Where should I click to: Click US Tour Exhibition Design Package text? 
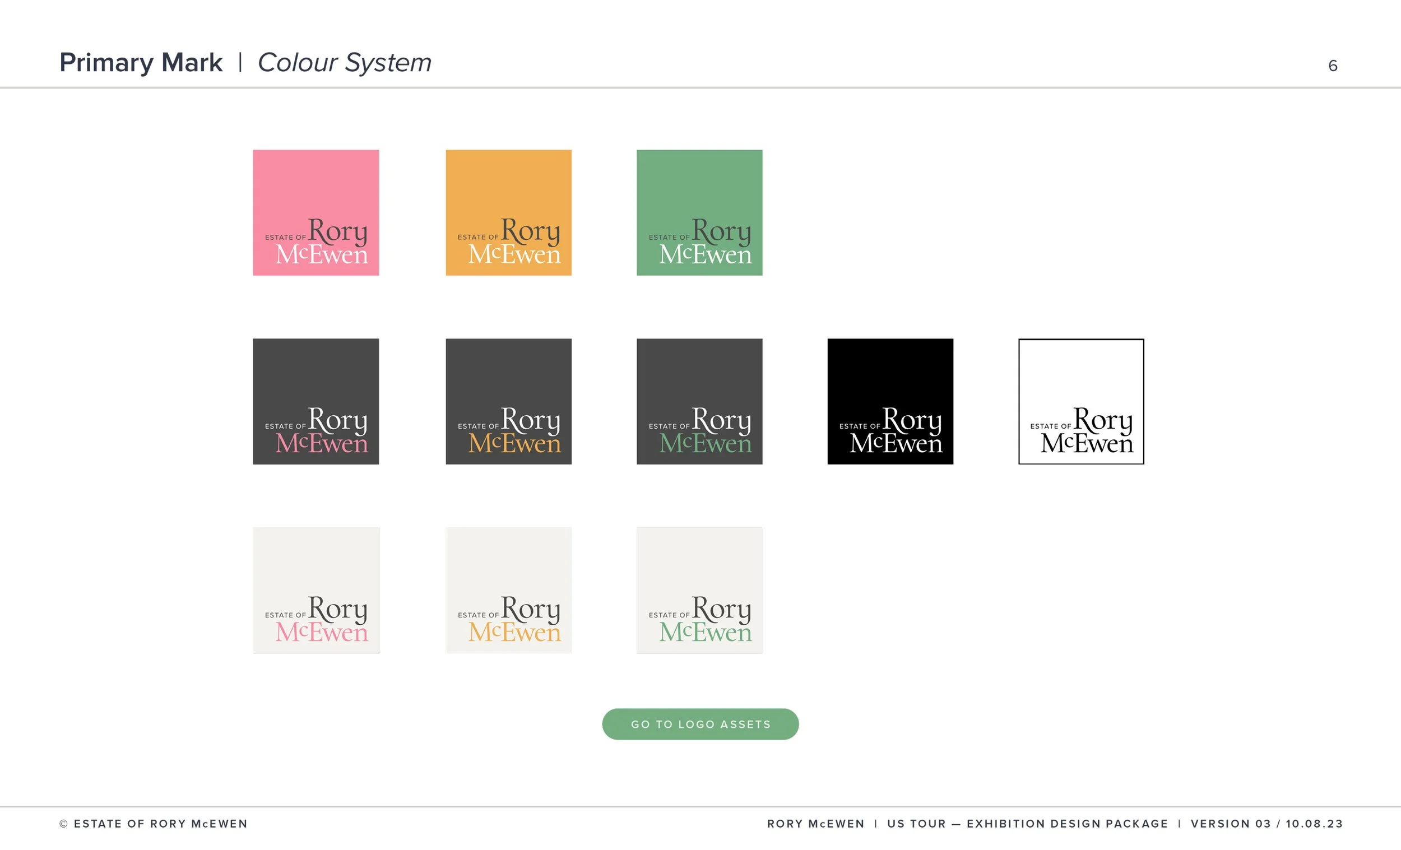coord(1027,823)
